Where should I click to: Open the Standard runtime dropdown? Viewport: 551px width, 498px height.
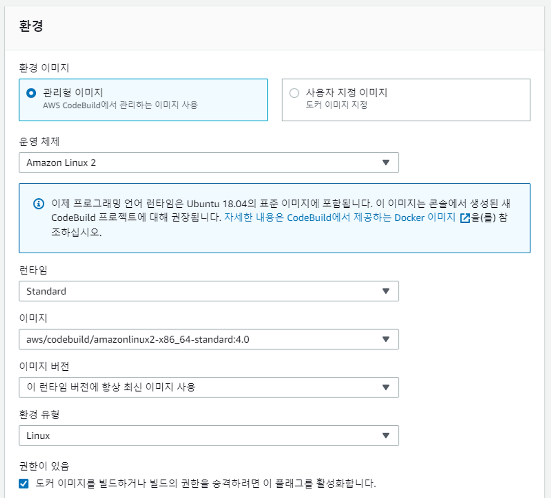(209, 291)
